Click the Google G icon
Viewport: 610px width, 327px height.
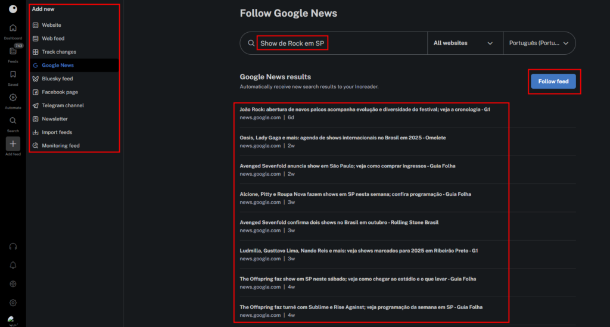[x=35, y=66]
